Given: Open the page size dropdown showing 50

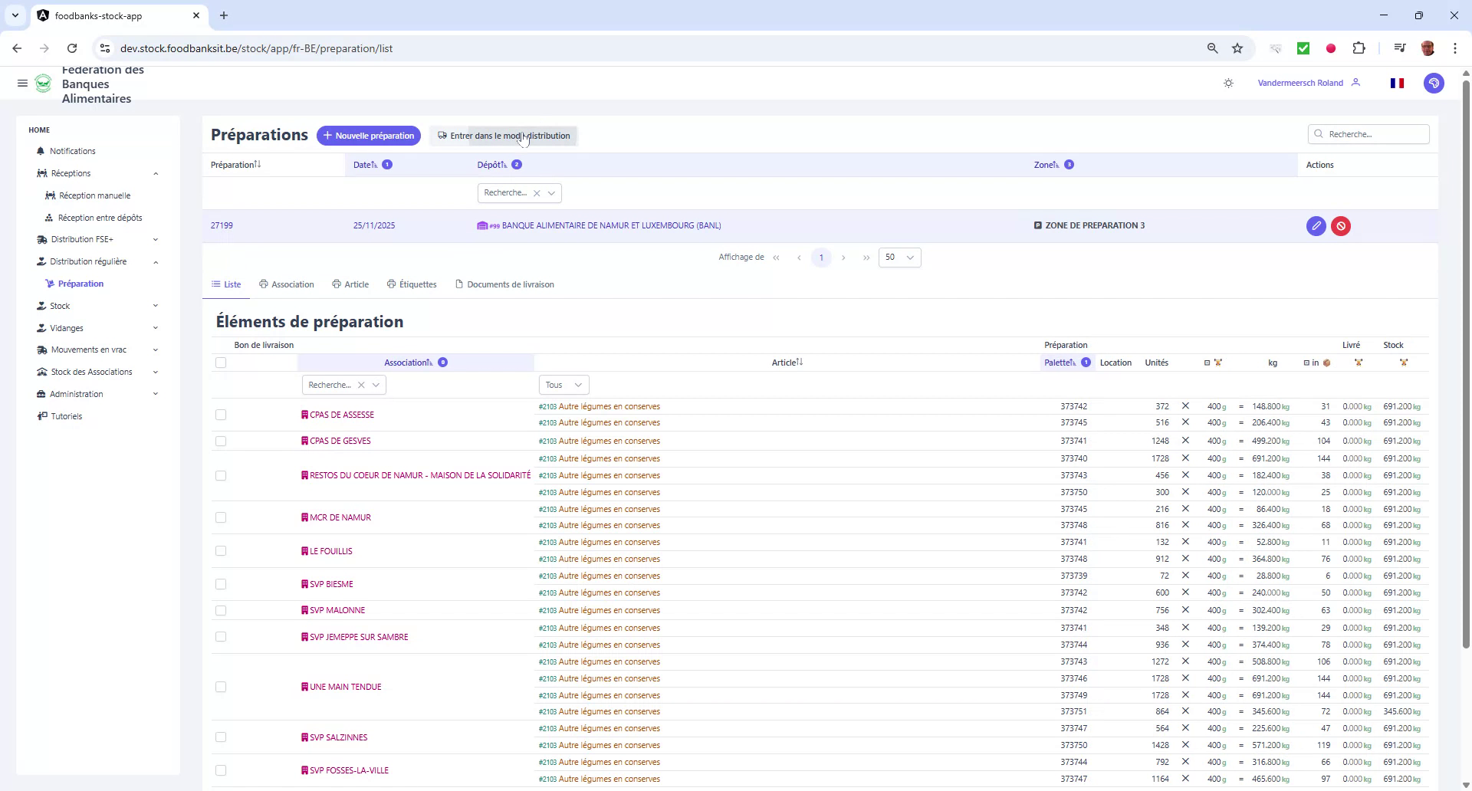Looking at the screenshot, I should pyautogui.click(x=899, y=257).
